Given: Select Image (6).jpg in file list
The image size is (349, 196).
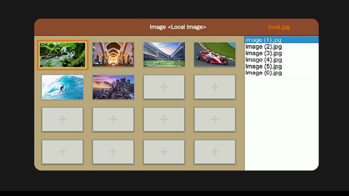Looking at the screenshot, I should 281,73.
